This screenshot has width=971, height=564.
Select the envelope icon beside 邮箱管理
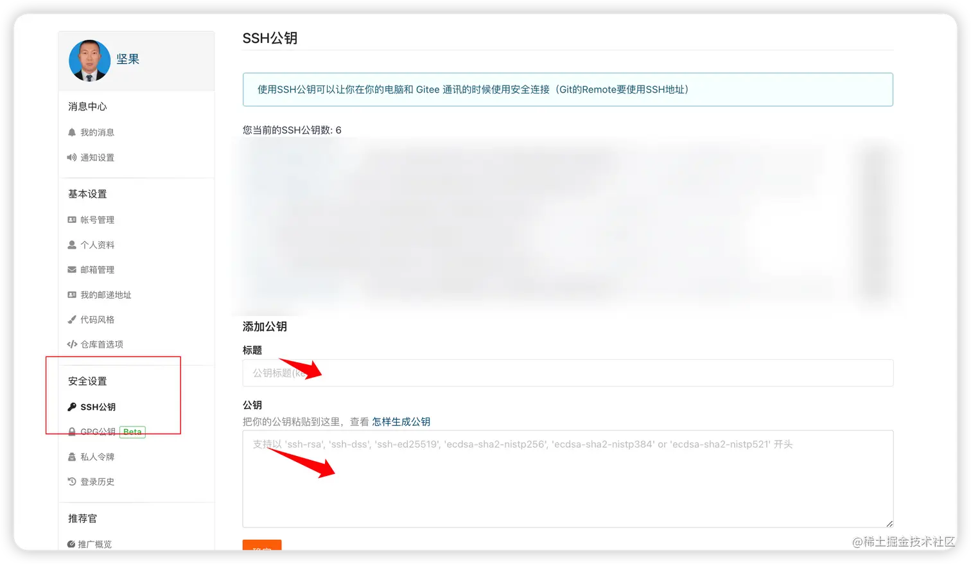tap(72, 269)
